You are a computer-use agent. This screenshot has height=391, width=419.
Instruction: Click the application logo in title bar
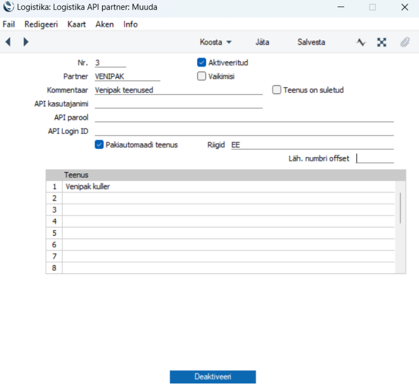[x=9, y=7]
